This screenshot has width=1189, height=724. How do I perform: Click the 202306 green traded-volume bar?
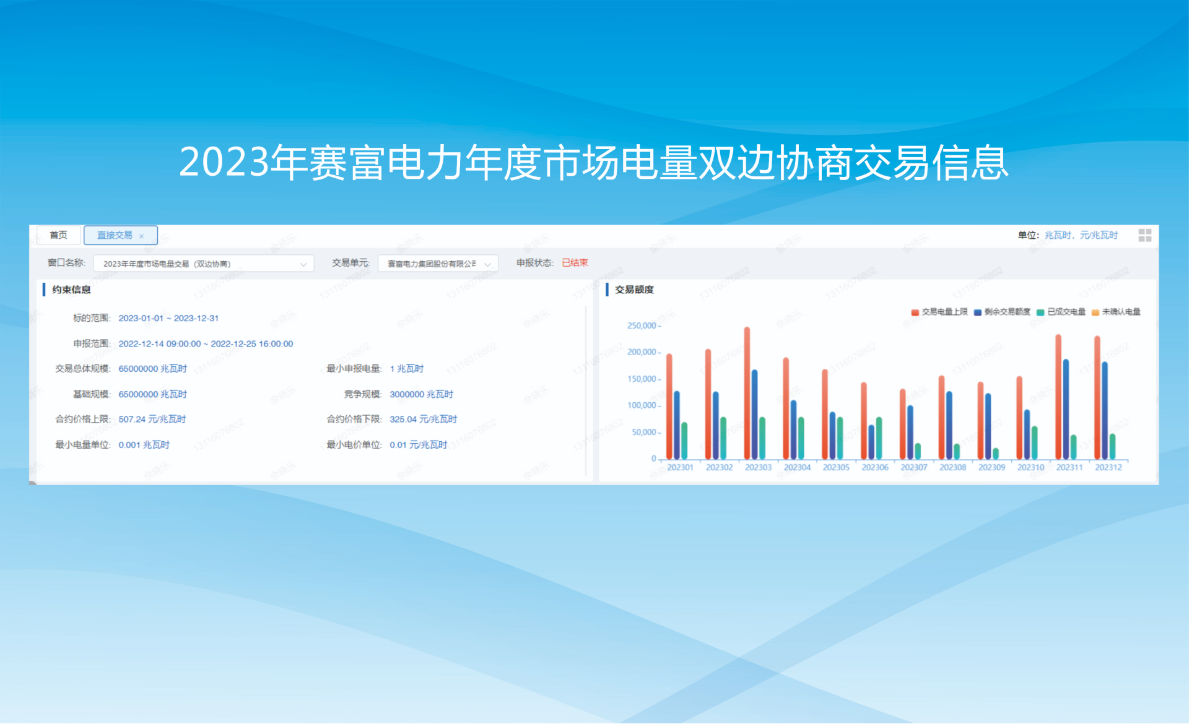(879, 439)
